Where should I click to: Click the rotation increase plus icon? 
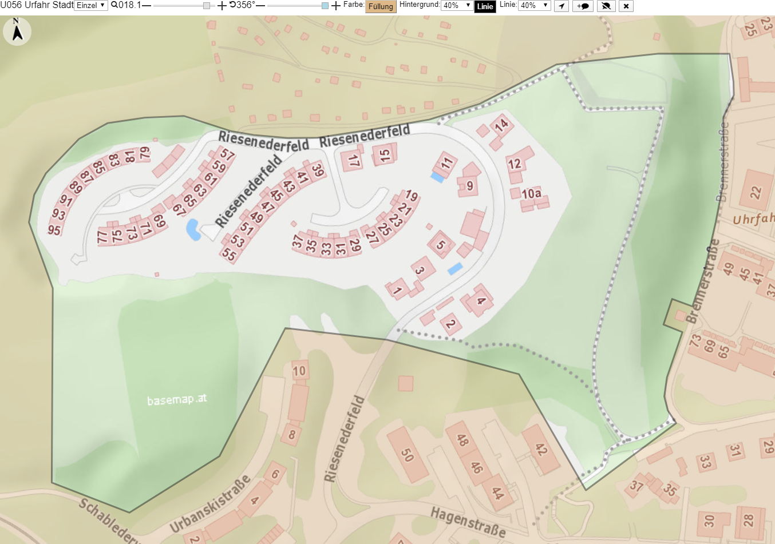tap(336, 6)
